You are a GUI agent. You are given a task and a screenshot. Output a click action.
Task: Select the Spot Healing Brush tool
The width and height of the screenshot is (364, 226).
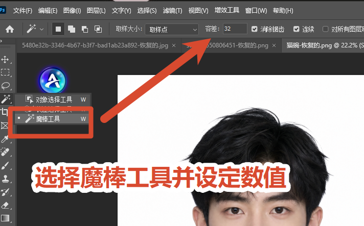5,152
